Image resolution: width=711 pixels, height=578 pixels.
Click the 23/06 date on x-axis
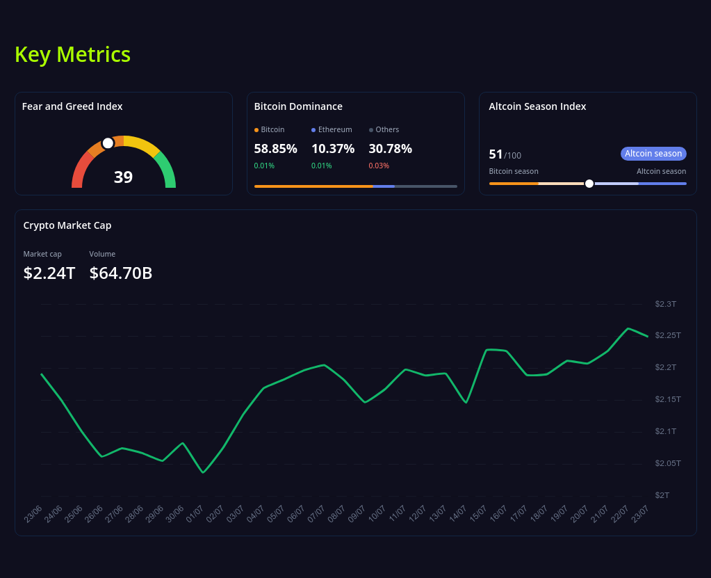point(33,514)
